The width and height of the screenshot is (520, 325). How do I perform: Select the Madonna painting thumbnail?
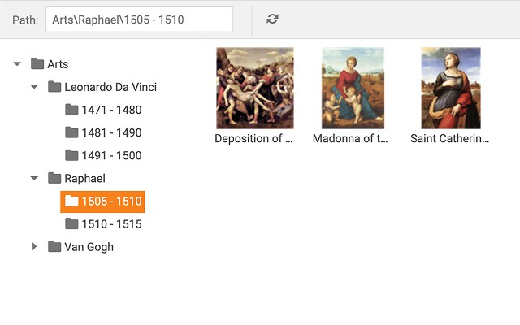click(353, 88)
